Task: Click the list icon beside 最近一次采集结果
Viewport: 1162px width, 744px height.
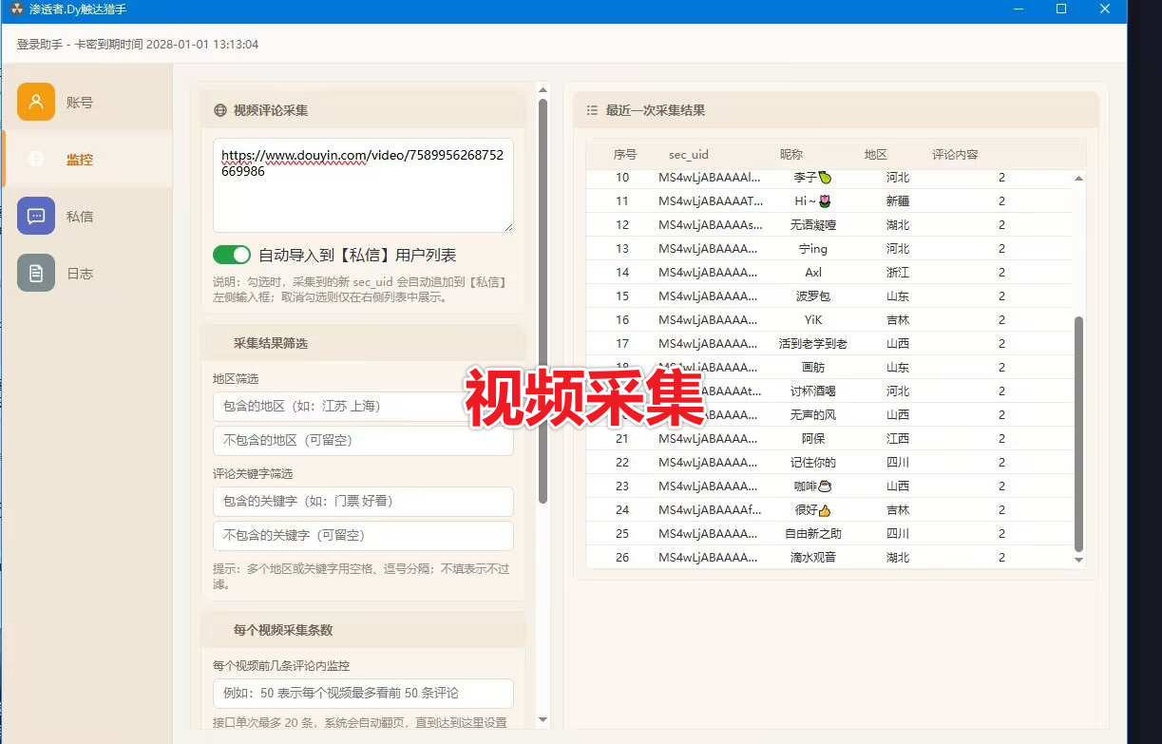Action: pos(592,110)
